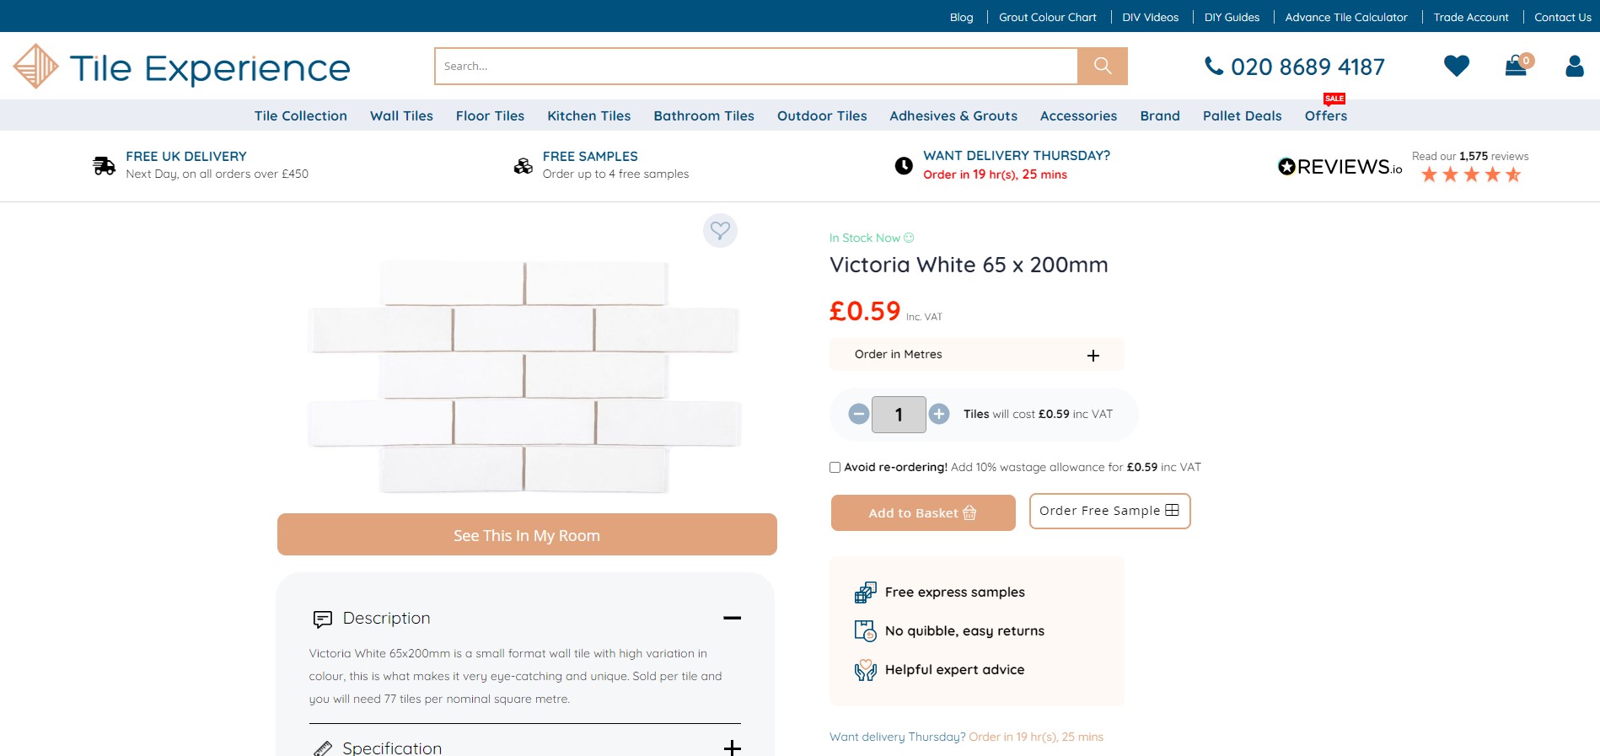The width and height of the screenshot is (1600, 756).
Task: Open the Adhesives & Grouts menu
Action: coord(953,115)
